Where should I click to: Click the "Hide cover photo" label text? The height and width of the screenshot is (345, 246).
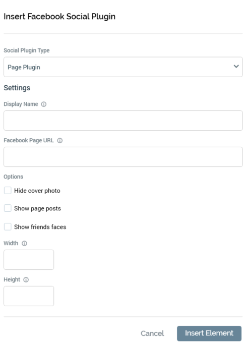[x=37, y=191]
